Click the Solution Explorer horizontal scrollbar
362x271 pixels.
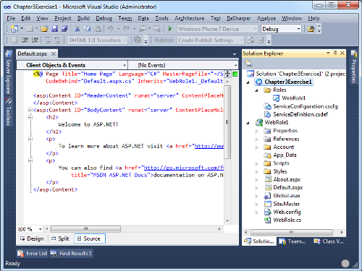pyautogui.click(x=292, y=233)
